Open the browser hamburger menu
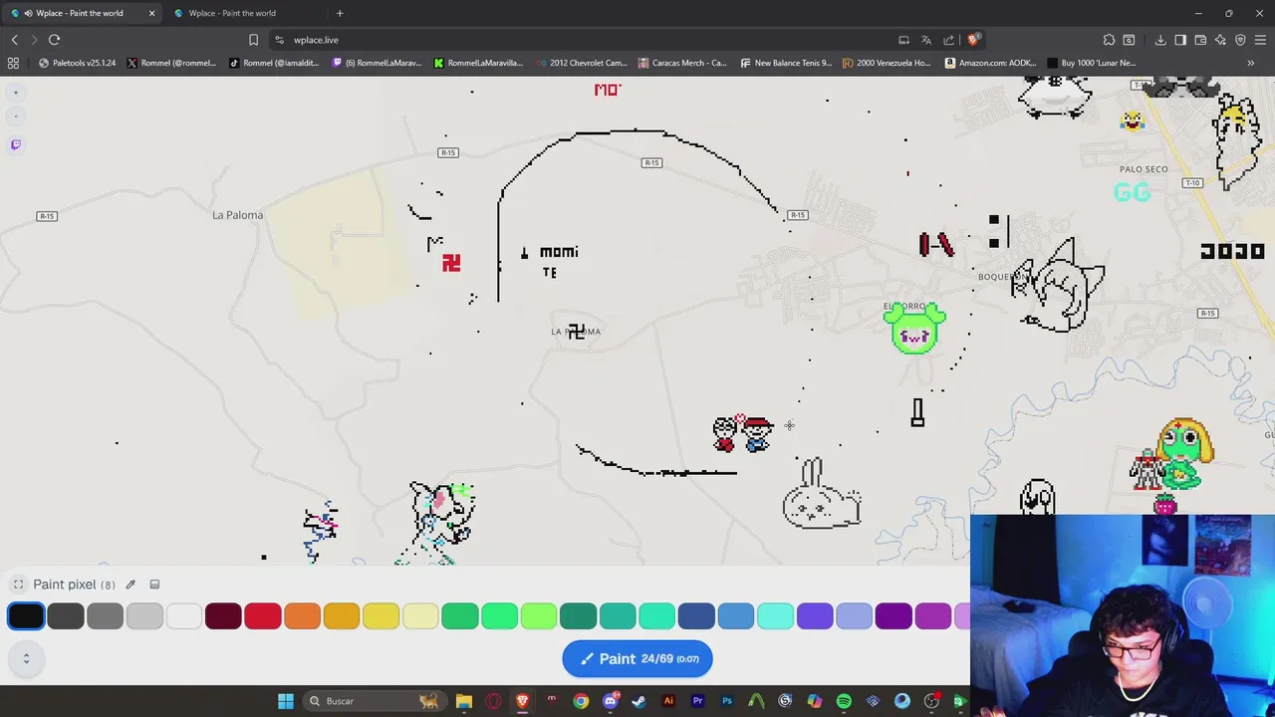The width and height of the screenshot is (1275, 717). [x=1260, y=40]
